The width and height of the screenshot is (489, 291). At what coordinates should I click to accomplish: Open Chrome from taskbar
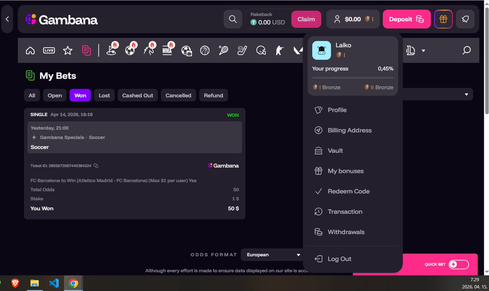coord(73,283)
